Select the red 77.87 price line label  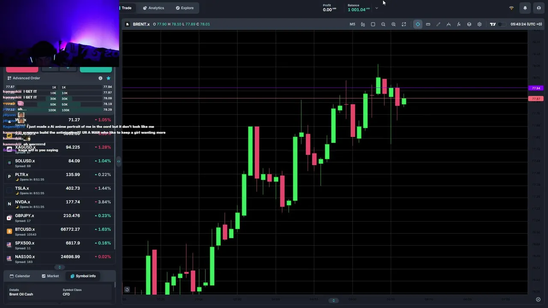tap(536, 99)
